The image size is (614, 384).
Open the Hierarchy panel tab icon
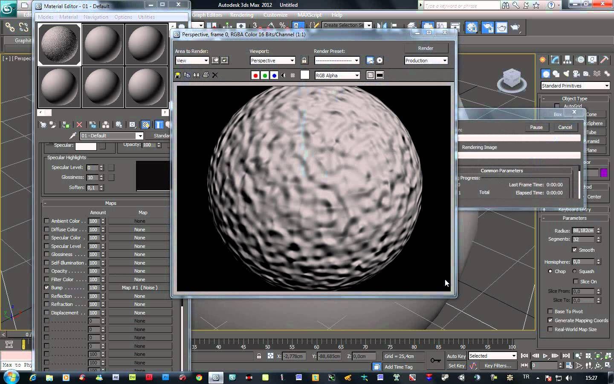pos(567,60)
